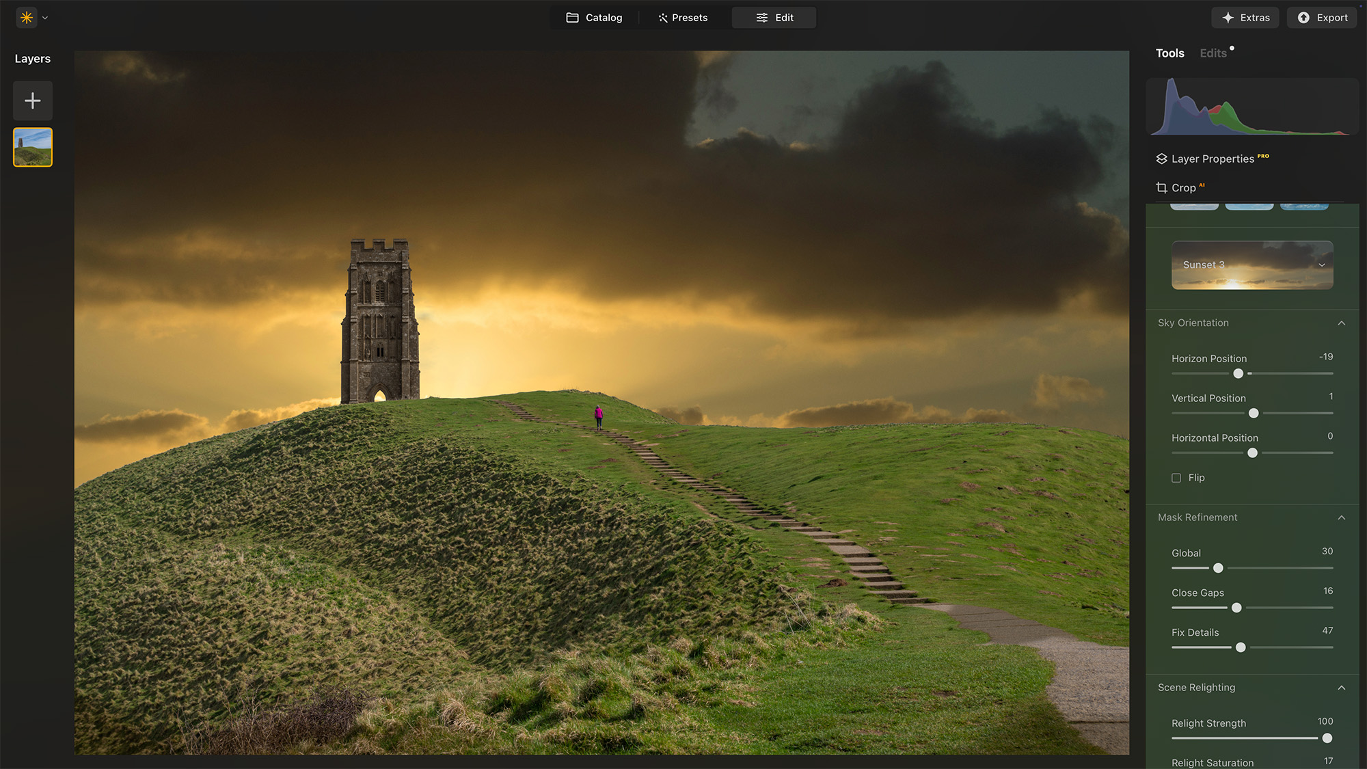
Task: Open the Crop tool
Action: [1181, 187]
